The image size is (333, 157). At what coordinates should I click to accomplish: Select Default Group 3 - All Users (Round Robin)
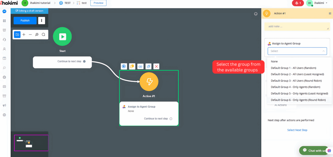297,81
